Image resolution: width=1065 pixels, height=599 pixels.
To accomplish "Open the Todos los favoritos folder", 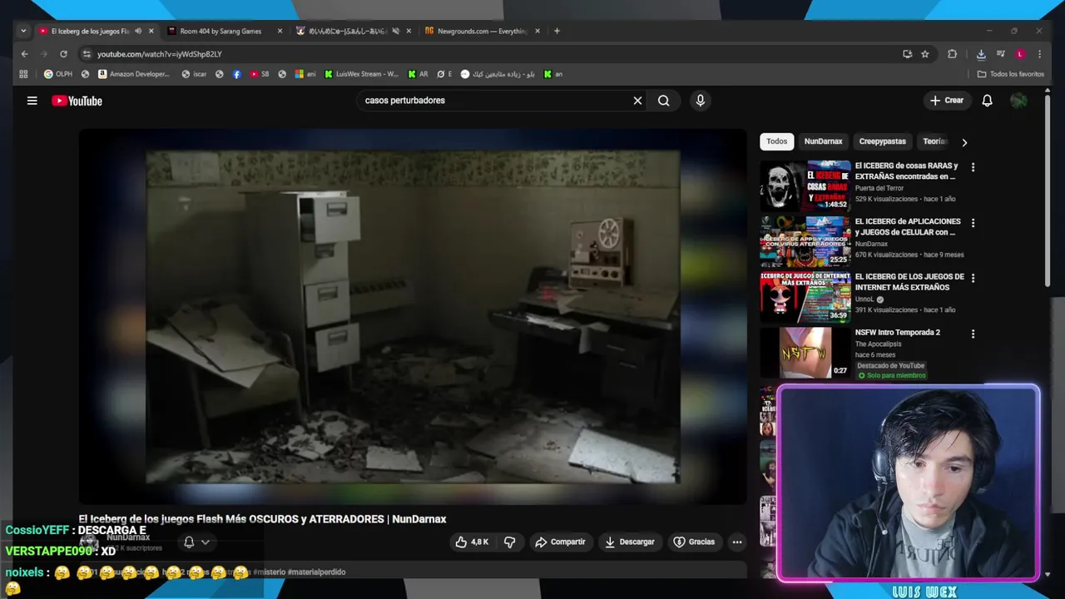I will tap(1011, 74).
